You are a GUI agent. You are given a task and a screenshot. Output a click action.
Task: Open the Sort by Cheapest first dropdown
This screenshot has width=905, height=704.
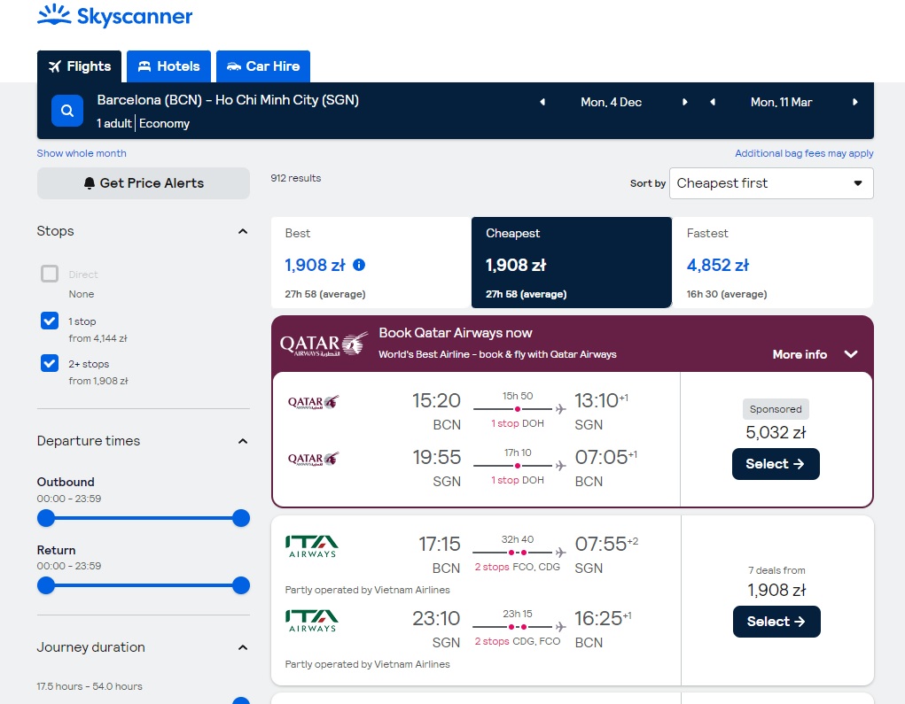pyautogui.click(x=771, y=183)
